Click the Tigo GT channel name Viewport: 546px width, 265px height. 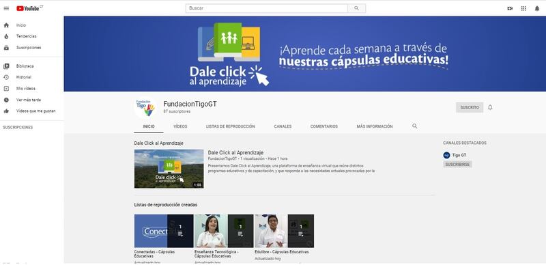click(459, 155)
